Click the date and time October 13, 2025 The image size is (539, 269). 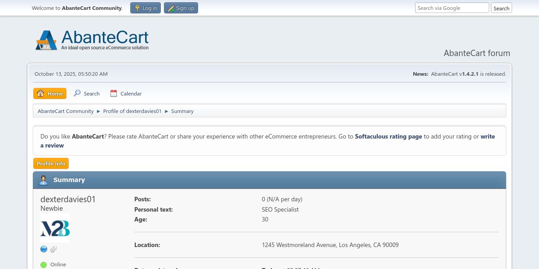coord(71,74)
